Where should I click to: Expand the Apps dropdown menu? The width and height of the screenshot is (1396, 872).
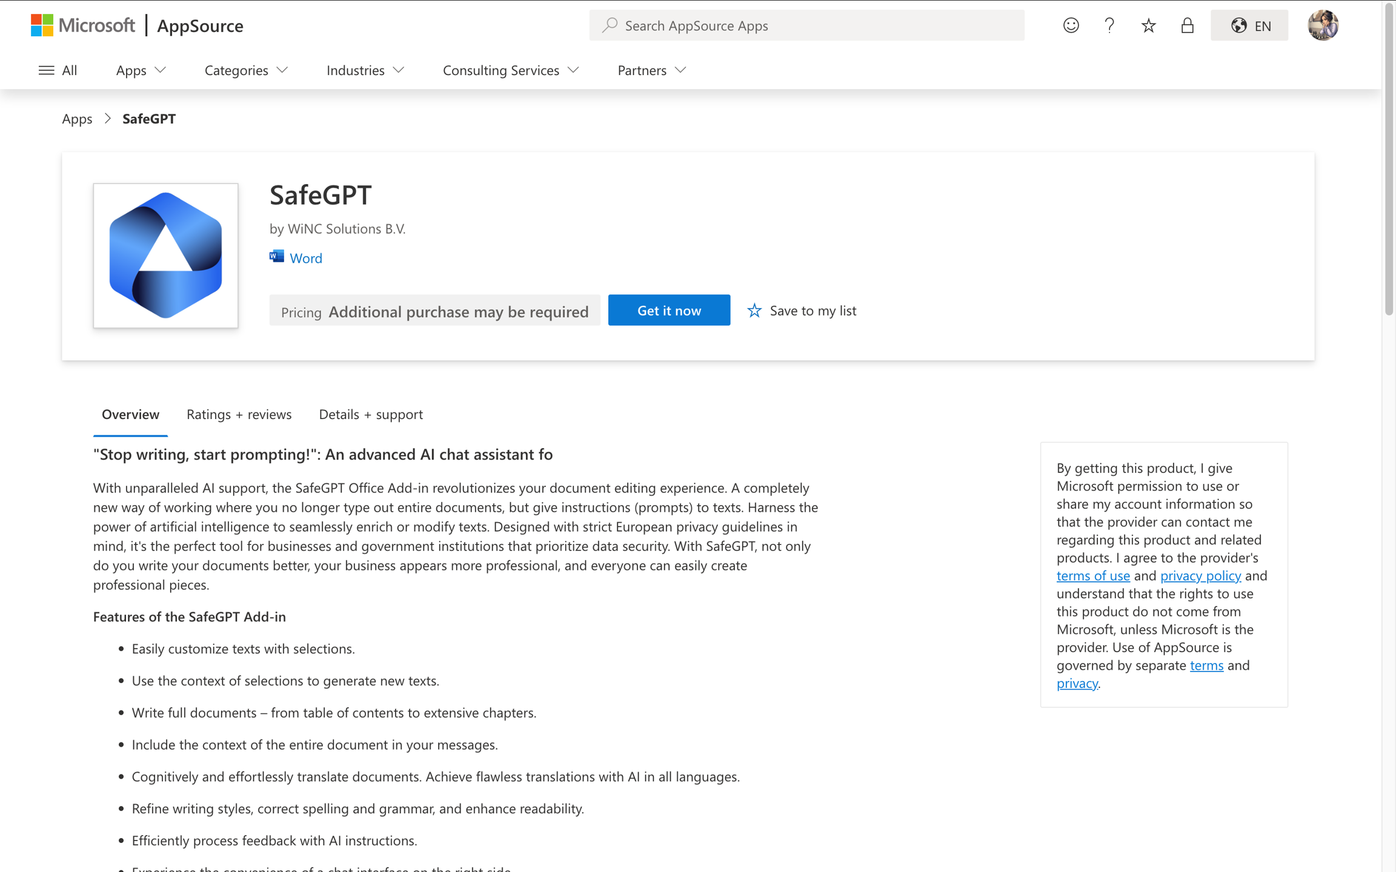click(141, 70)
